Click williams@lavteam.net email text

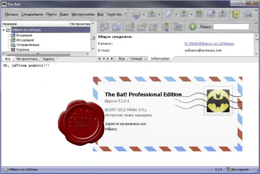pos(203,51)
